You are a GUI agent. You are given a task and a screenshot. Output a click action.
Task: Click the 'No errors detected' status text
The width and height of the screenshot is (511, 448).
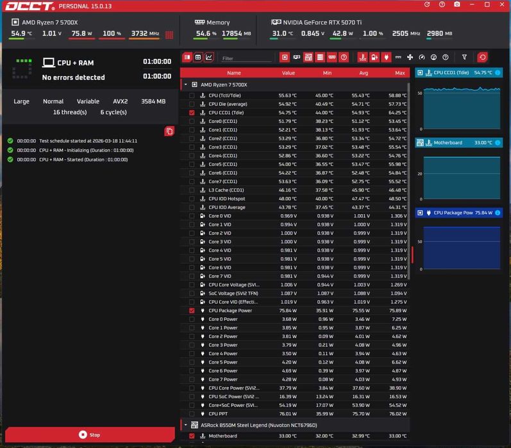(x=73, y=78)
